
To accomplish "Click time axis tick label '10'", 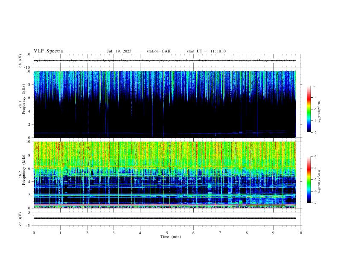I will 300,233.
